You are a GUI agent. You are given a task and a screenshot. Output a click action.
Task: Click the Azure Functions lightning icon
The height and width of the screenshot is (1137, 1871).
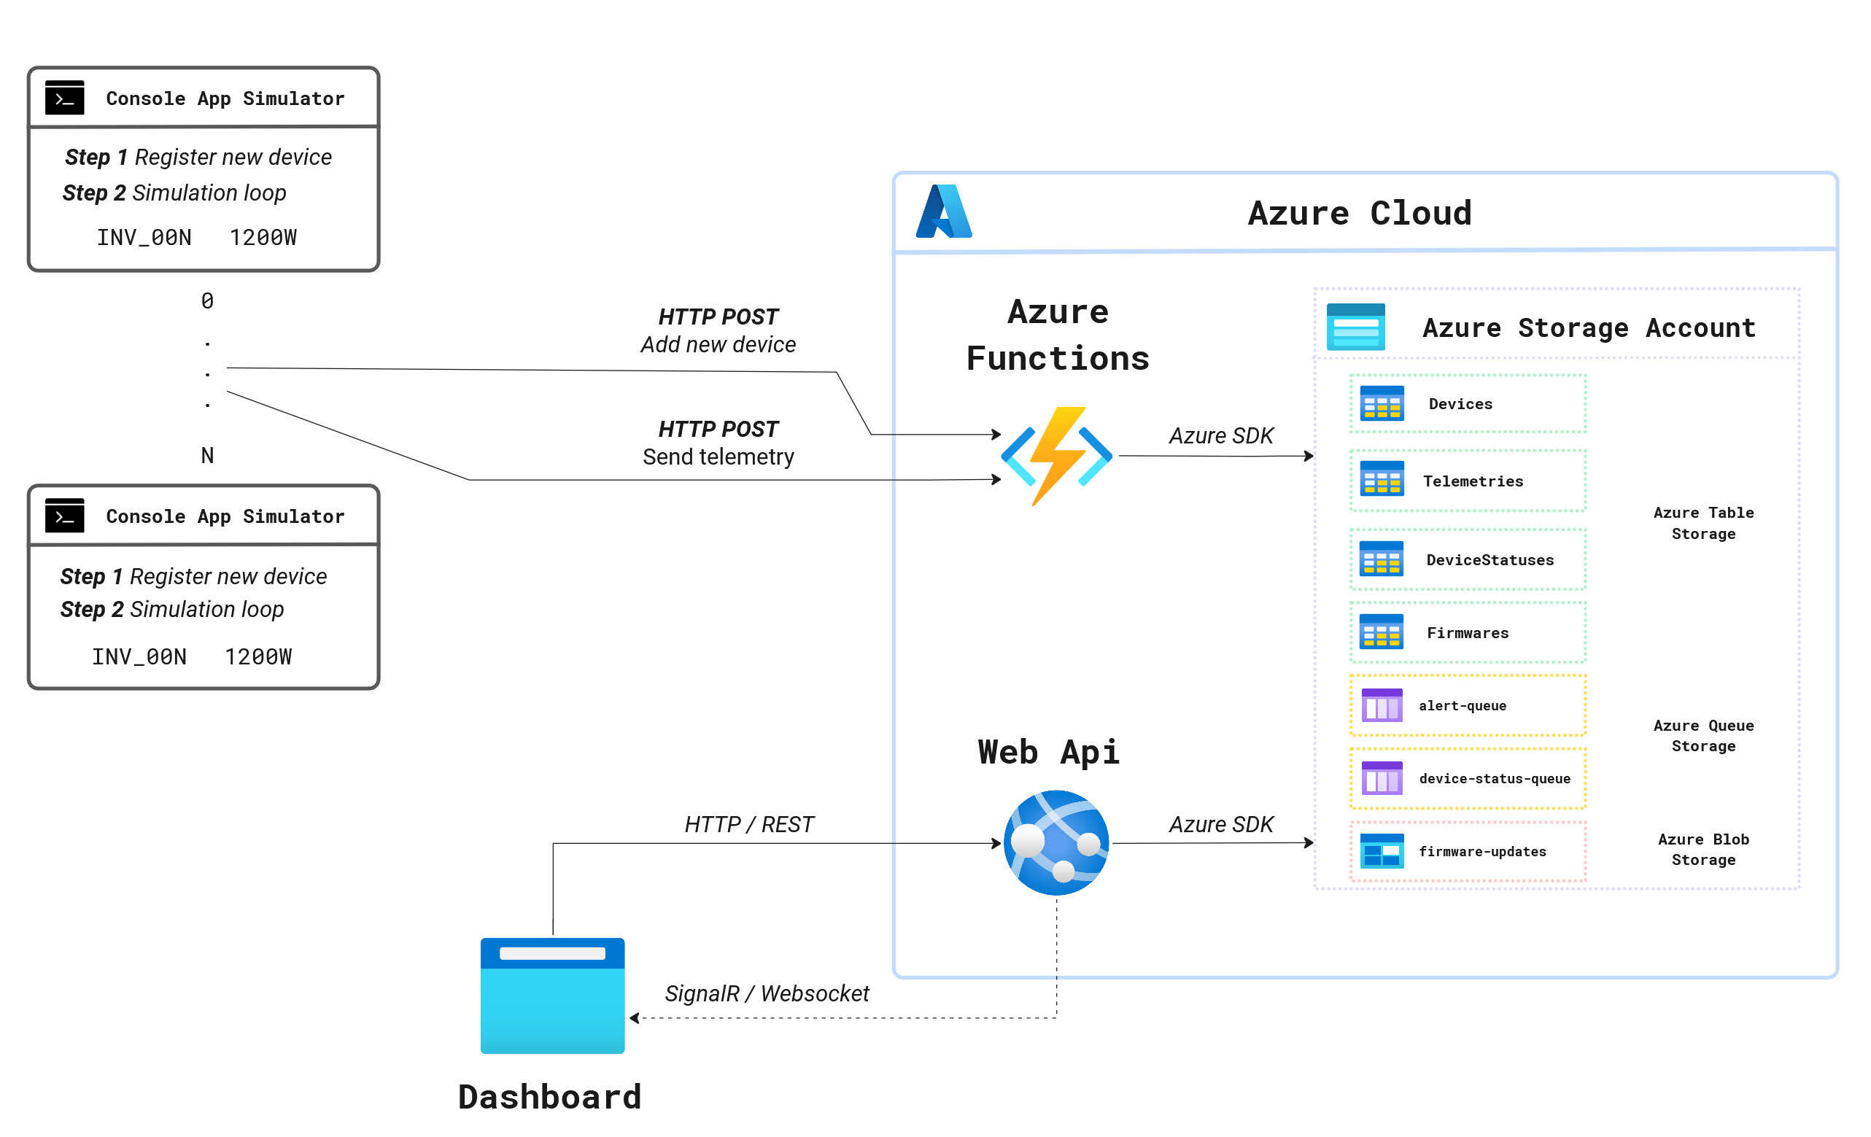(x=1056, y=455)
